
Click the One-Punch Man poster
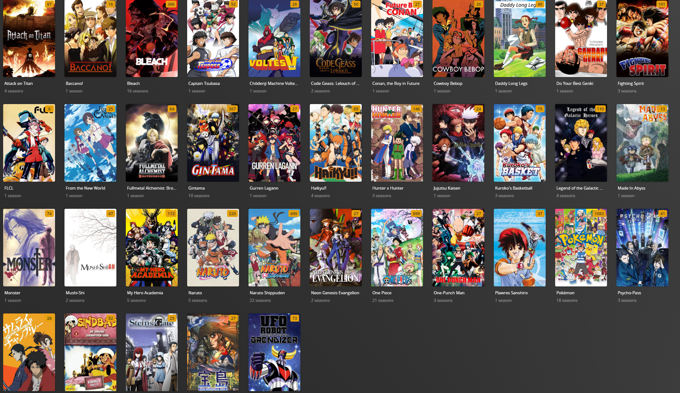coord(458,247)
